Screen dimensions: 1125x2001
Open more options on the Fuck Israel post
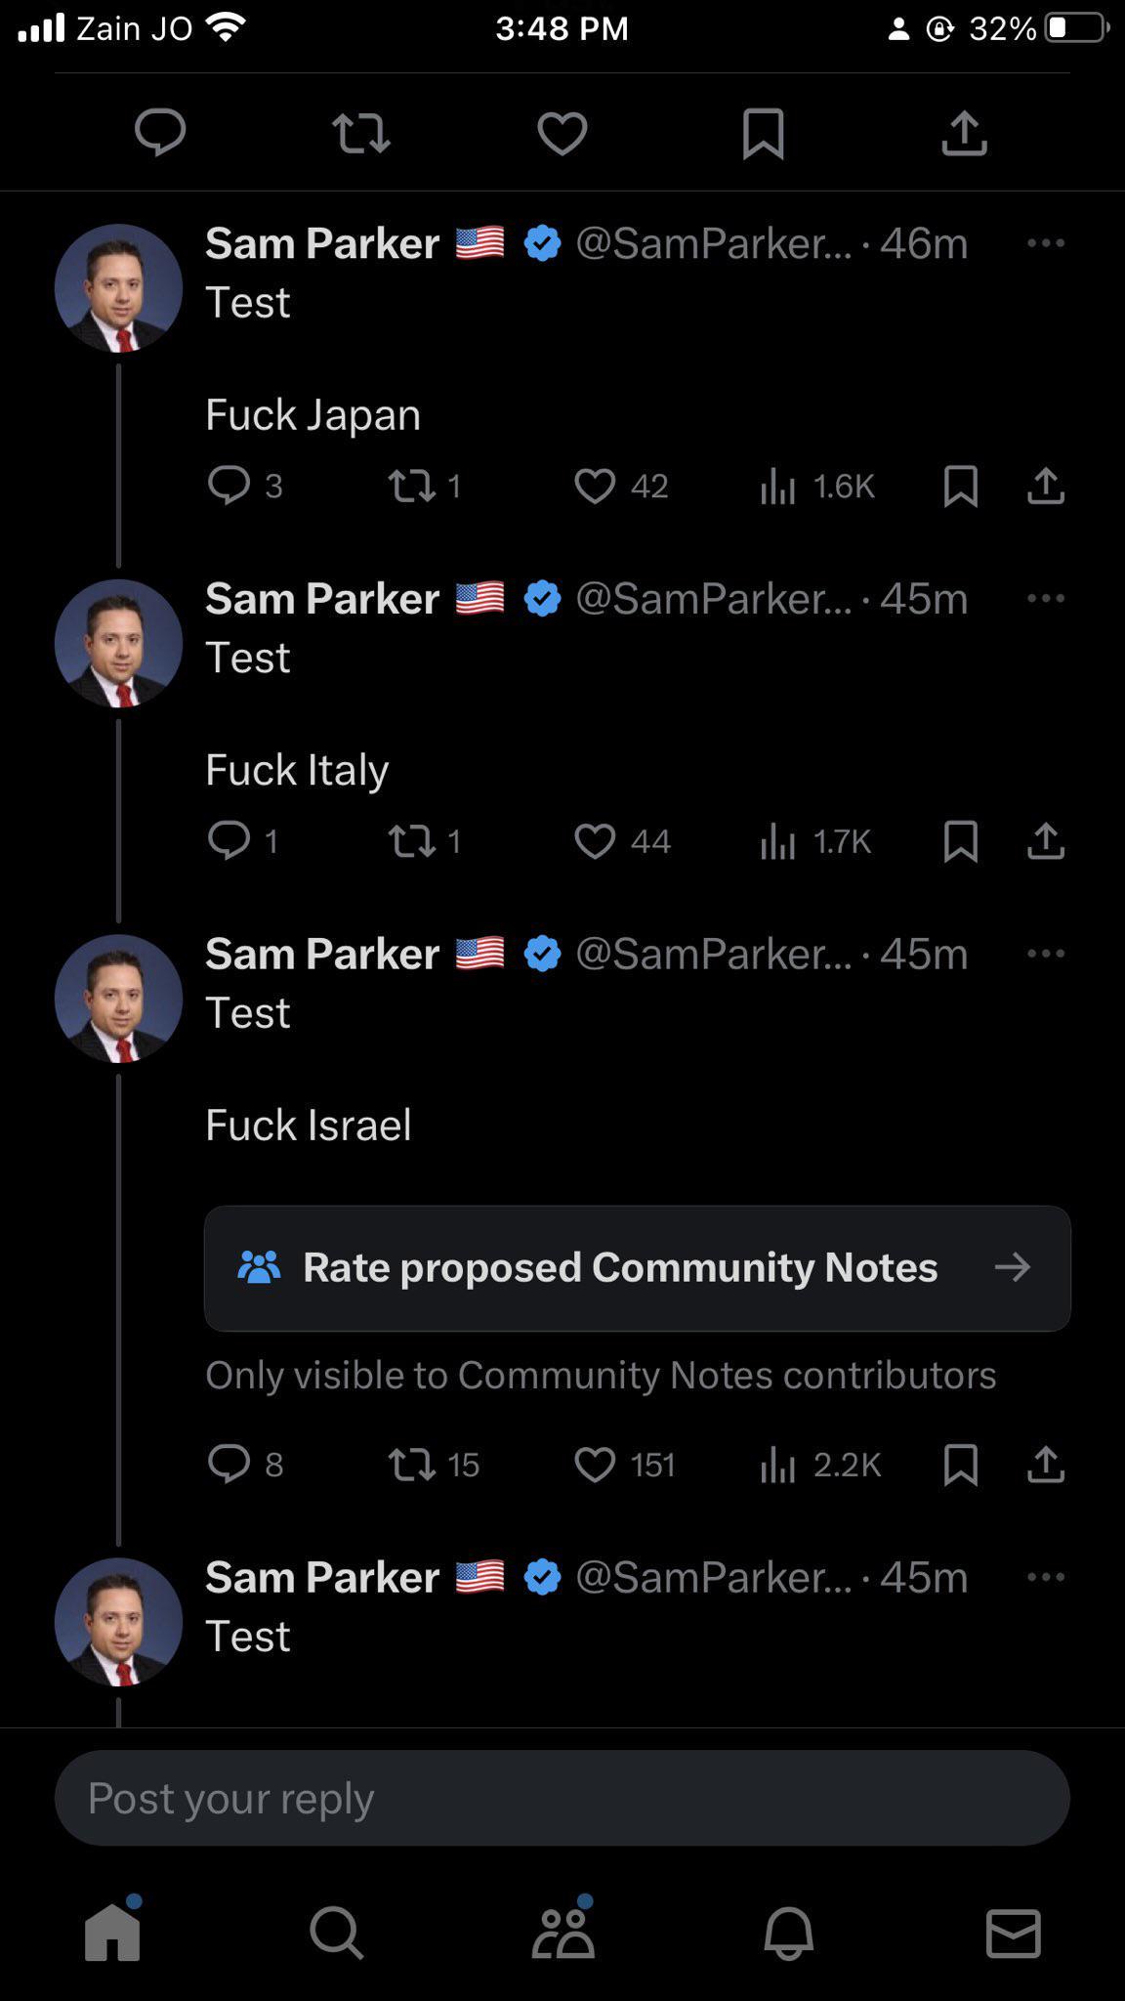[1045, 954]
